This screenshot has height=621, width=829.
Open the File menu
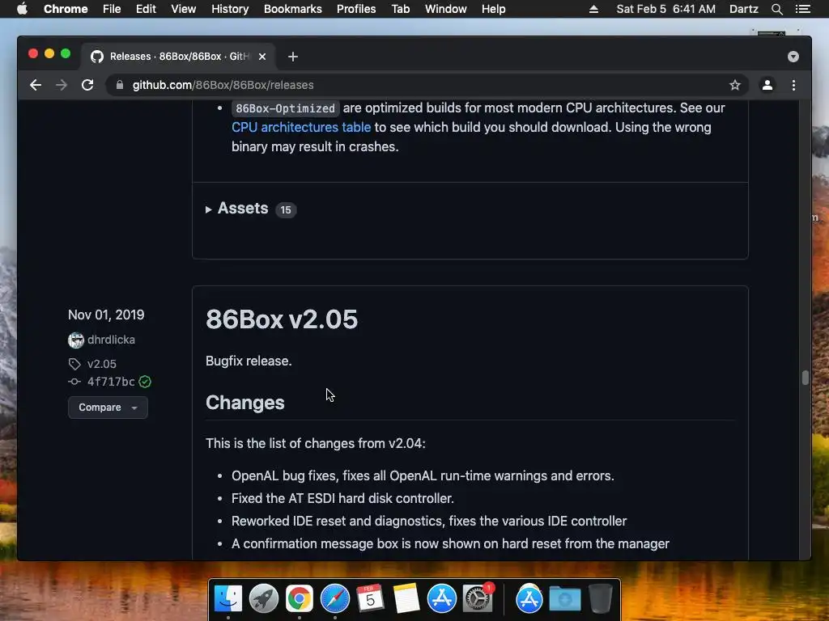112,9
